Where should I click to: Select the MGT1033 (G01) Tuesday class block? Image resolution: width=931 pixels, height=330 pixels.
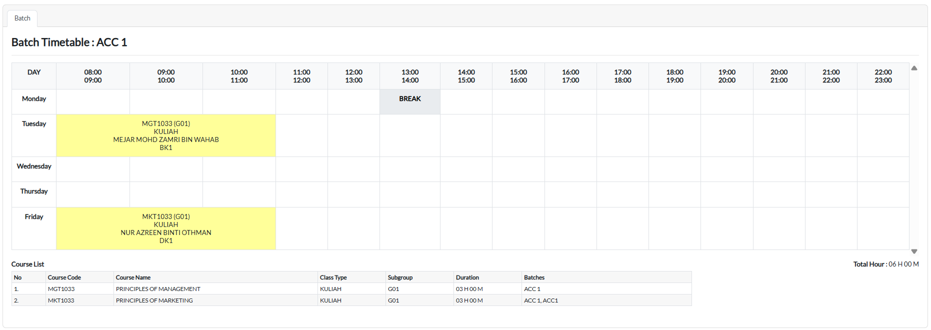[166, 135]
